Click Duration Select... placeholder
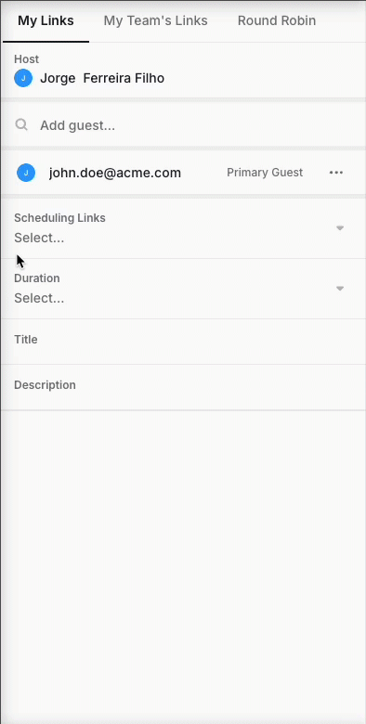The image size is (366, 724). (x=39, y=298)
